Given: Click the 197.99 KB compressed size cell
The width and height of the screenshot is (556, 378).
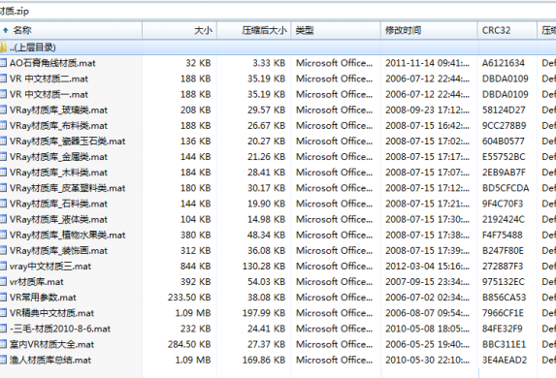Looking at the screenshot, I should (x=264, y=313).
